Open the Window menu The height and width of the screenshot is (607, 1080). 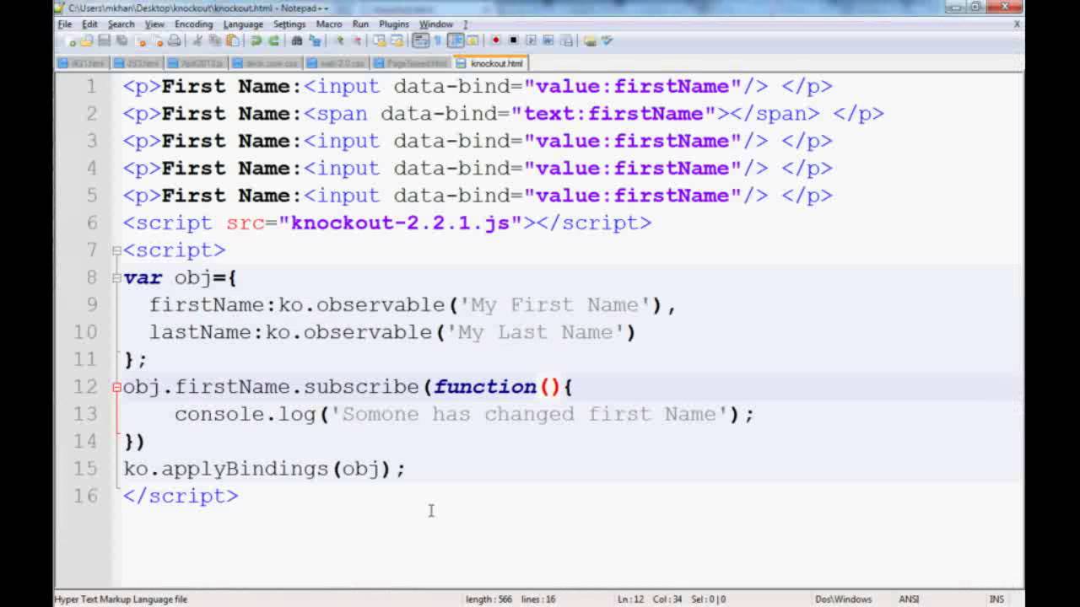(x=436, y=24)
